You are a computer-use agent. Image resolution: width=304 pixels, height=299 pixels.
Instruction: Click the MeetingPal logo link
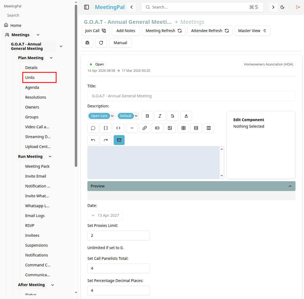pyautogui.click(x=110, y=7)
